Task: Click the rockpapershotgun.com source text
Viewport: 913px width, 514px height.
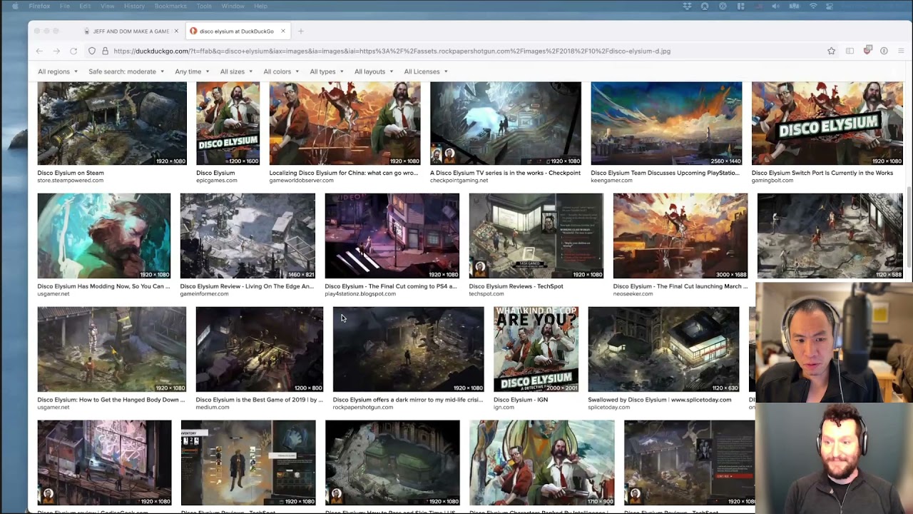Action: (363, 408)
